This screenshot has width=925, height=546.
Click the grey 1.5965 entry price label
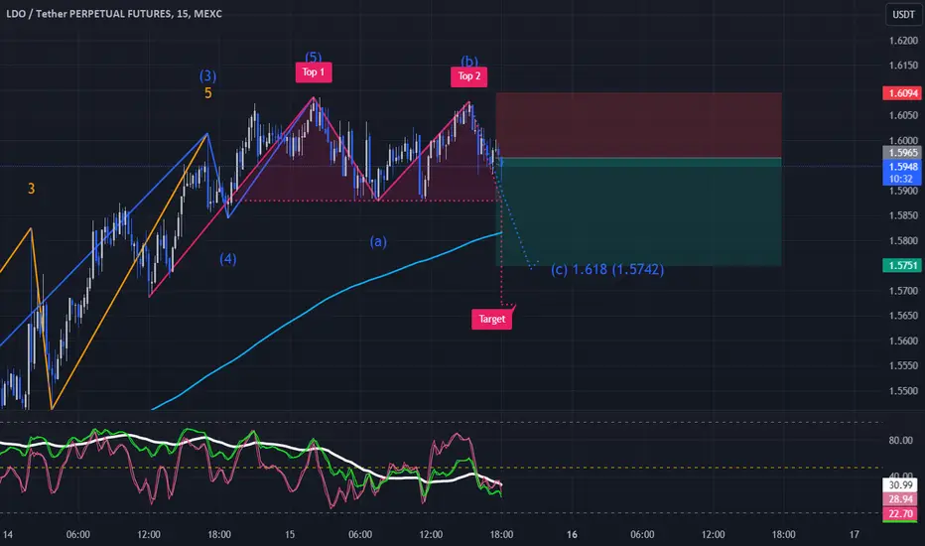(902, 152)
